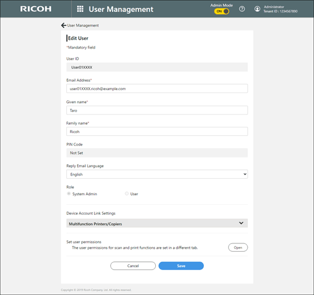Open the Reply Email Language dropdown

pos(157,174)
